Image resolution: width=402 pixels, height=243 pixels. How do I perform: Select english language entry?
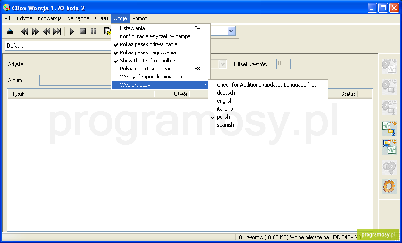click(268, 101)
